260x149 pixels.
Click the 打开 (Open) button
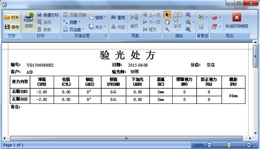click(12, 17)
